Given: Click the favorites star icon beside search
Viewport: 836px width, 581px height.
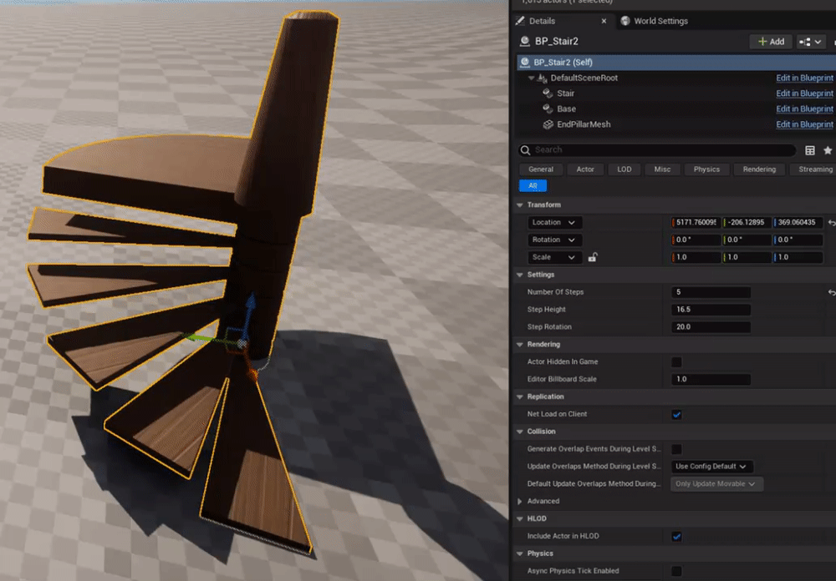Looking at the screenshot, I should (x=828, y=150).
